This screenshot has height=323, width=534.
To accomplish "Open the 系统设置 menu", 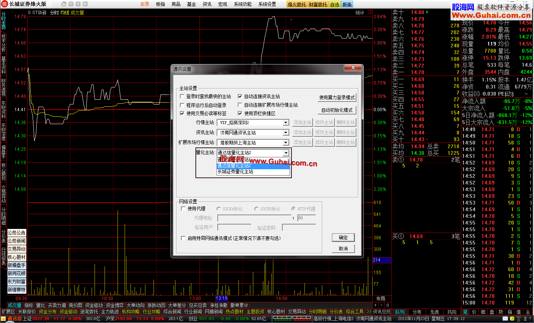I will (267, 4).
